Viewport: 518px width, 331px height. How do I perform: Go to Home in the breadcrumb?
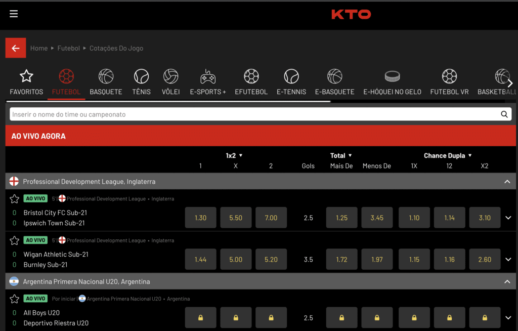tap(39, 48)
